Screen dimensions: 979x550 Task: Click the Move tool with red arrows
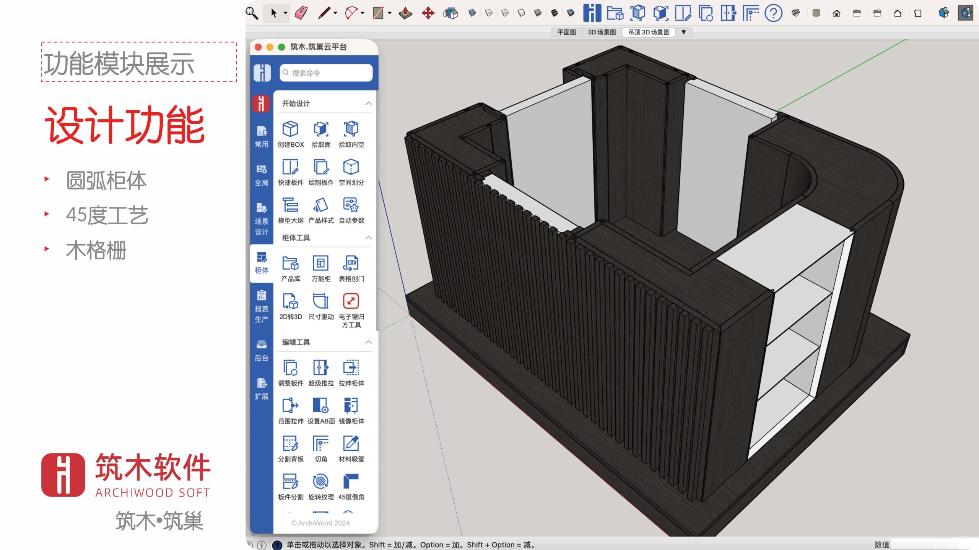(428, 13)
